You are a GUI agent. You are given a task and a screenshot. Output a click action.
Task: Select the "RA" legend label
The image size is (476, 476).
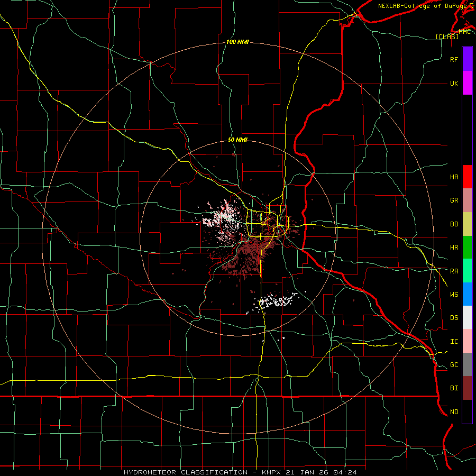point(454,271)
